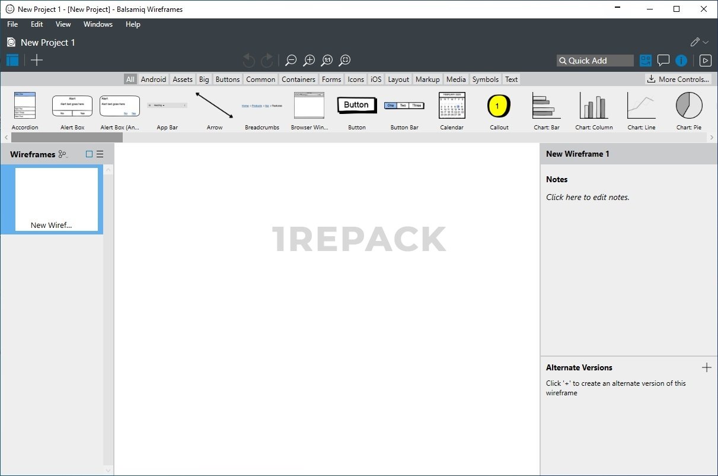Screen dimensions: 718x476
Task: Expand the Wireframes branch options dropdown
Action: (63, 154)
